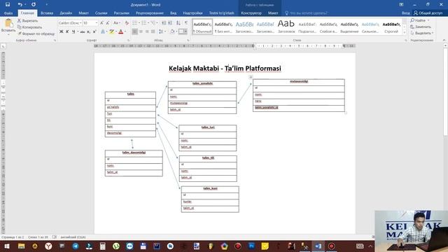Click the Вход (Sign in) link
The width and height of the screenshot is (448, 252).
(405, 13)
